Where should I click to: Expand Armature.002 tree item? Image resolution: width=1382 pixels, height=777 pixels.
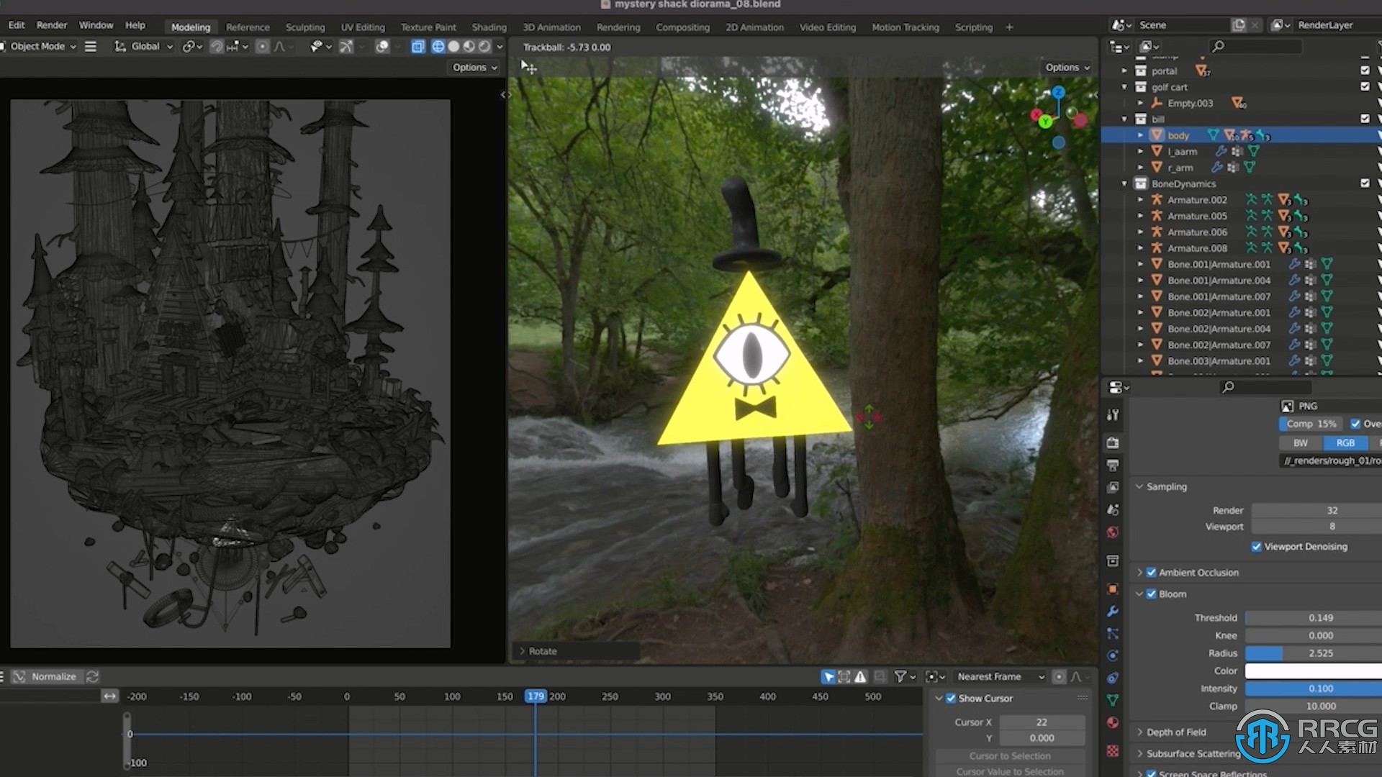(x=1140, y=200)
